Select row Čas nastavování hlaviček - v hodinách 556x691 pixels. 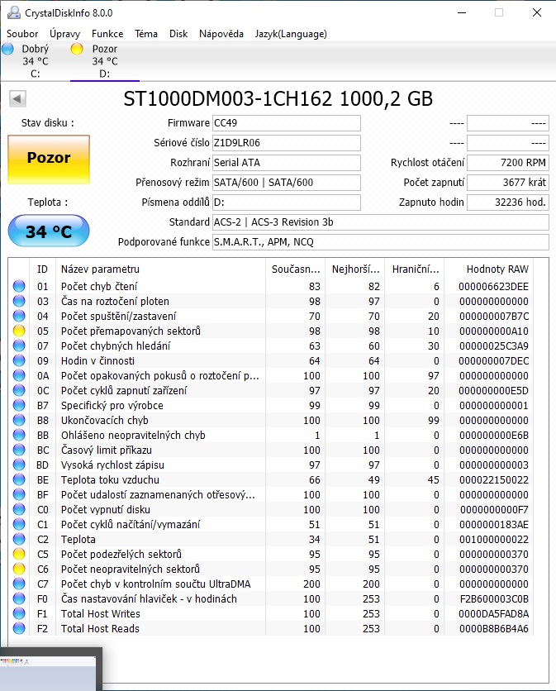[x=271, y=599]
